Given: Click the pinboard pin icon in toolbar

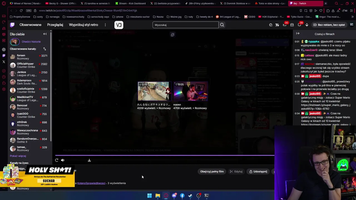Looking at the screenshot, I should click(301, 11).
